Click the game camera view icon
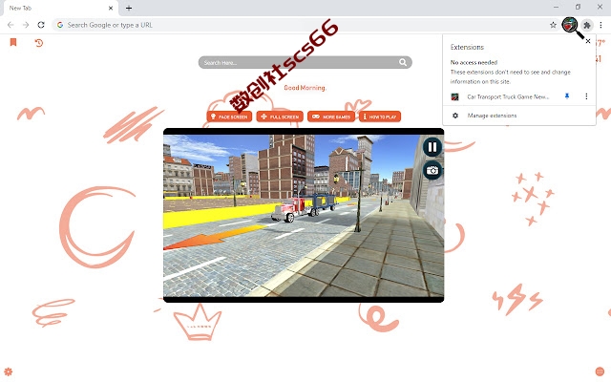The height and width of the screenshot is (382, 611). 432,170
